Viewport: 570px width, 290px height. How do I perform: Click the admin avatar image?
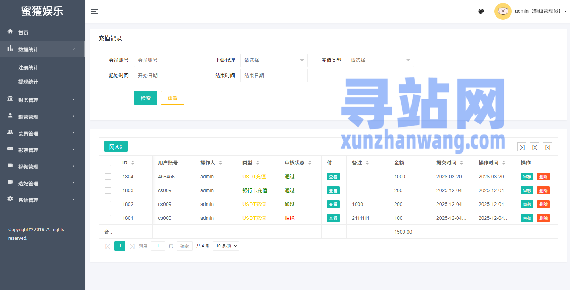[503, 11]
